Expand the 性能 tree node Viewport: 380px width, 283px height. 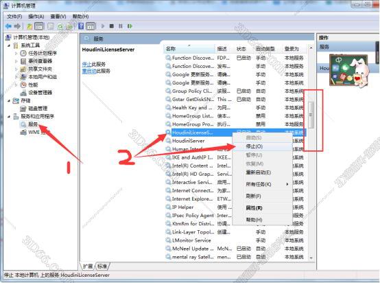[16, 85]
